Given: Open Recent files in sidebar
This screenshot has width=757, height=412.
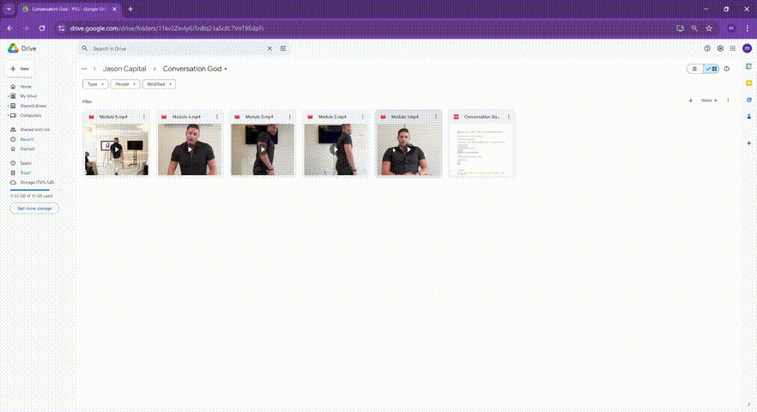Looking at the screenshot, I should [x=27, y=139].
